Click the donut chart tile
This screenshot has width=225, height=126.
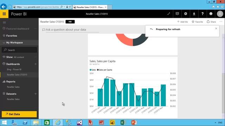click(x=133, y=44)
